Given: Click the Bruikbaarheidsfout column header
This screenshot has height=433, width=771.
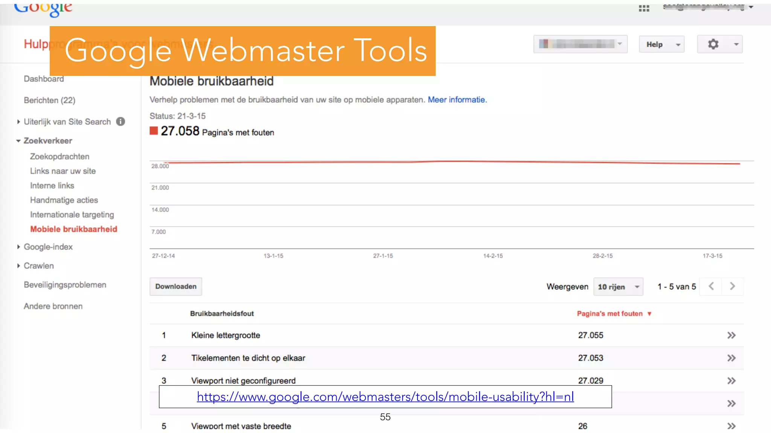Looking at the screenshot, I should click(222, 313).
